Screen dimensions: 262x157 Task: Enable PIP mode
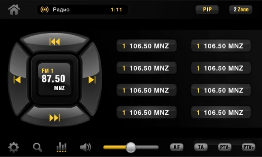pos(207,10)
